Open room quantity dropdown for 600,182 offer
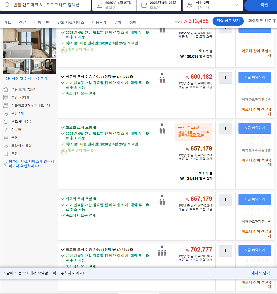This screenshot has height=294, width=277. [225, 78]
